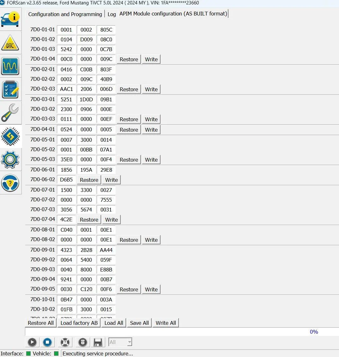Click the 0% progress bar
Viewport: 339px width, 357px height.
pos(182,332)
